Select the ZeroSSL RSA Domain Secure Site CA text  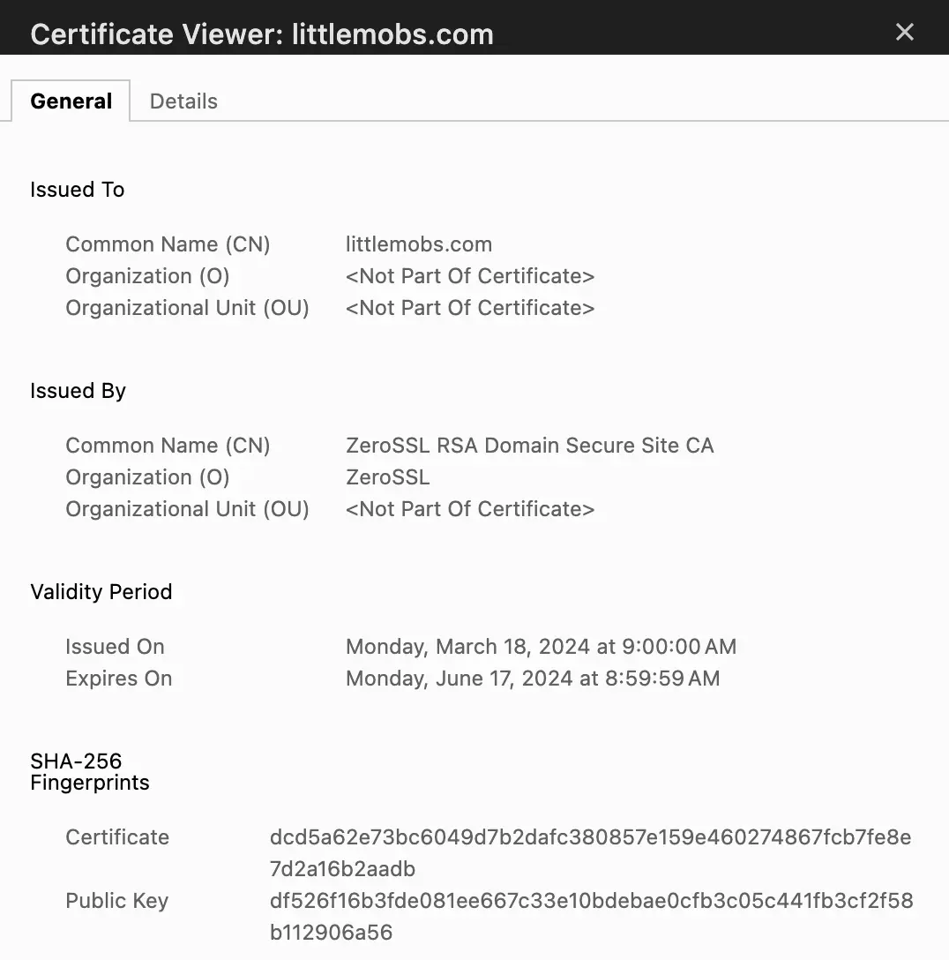pyautogui.click(x=530, y=445)
